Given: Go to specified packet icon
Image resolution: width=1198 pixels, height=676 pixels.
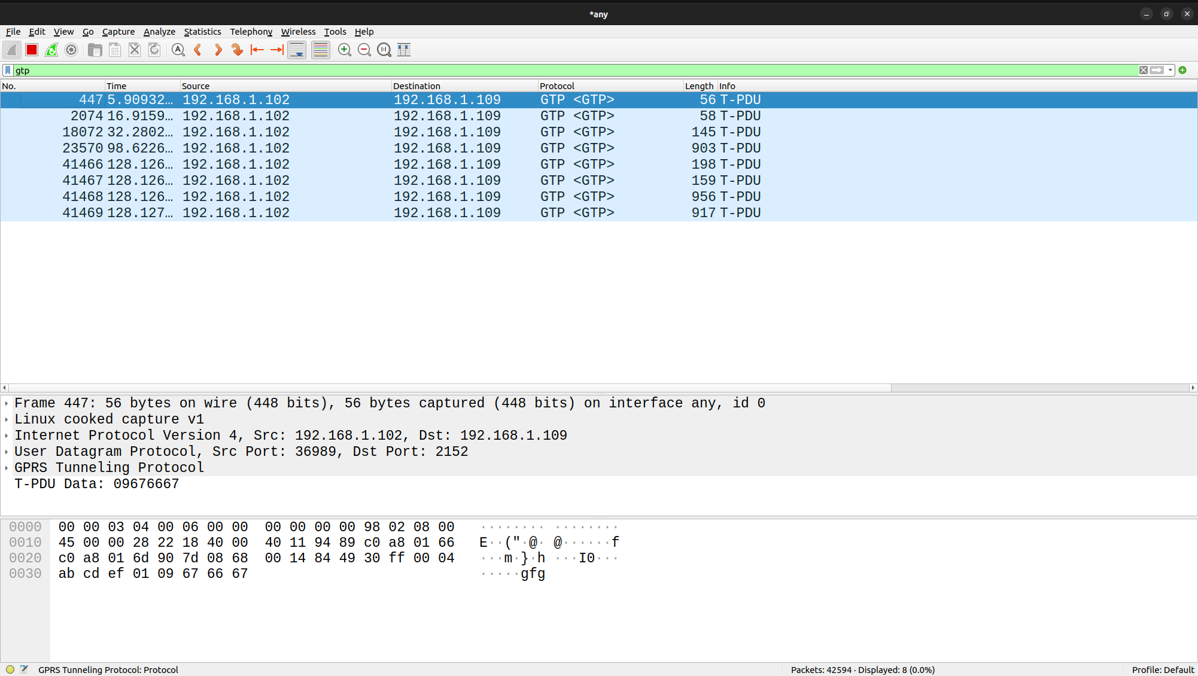Looking at the screenshot, I should click(x=238, y=50).
